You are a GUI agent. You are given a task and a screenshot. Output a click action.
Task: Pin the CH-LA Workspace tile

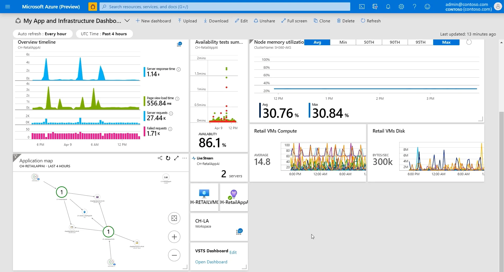click(x=239, y=231)
